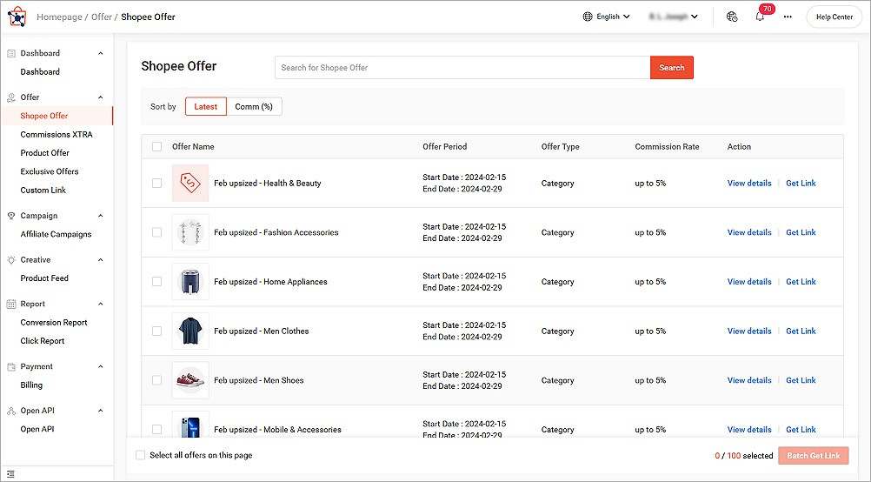Screen dimensions: 871x482
Task: View details for Health & Beauty offer
Action: (749, 183)
